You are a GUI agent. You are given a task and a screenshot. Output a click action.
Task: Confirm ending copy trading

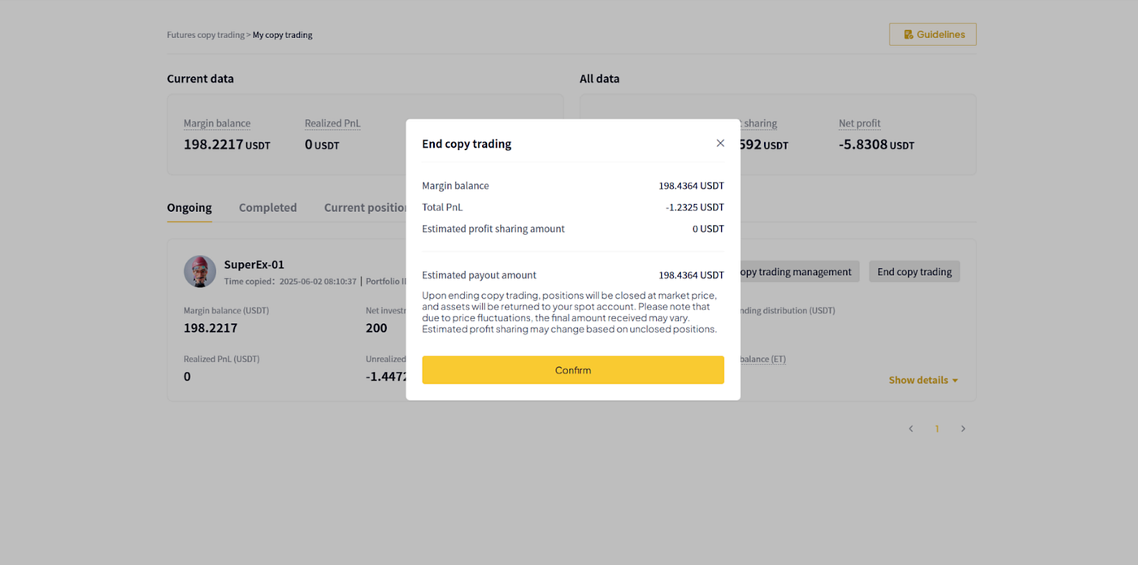tap(573, 370)
